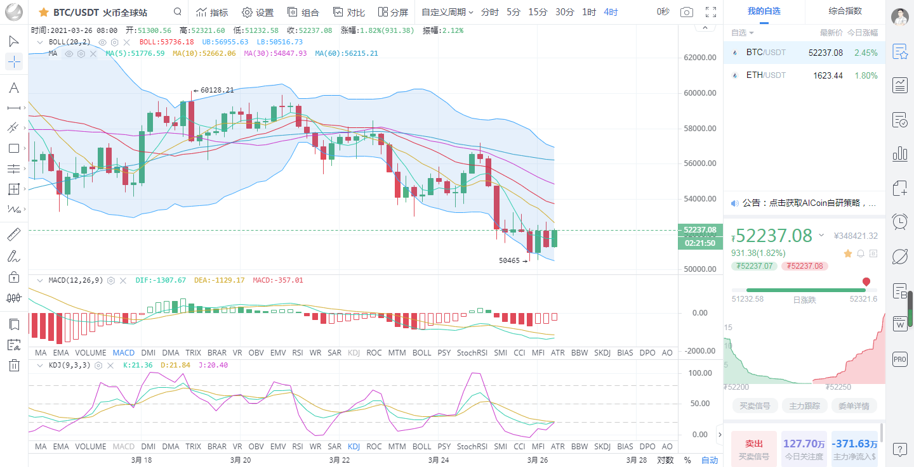Open BOLL indicator settings hexagon

click(x=114, y=42)
